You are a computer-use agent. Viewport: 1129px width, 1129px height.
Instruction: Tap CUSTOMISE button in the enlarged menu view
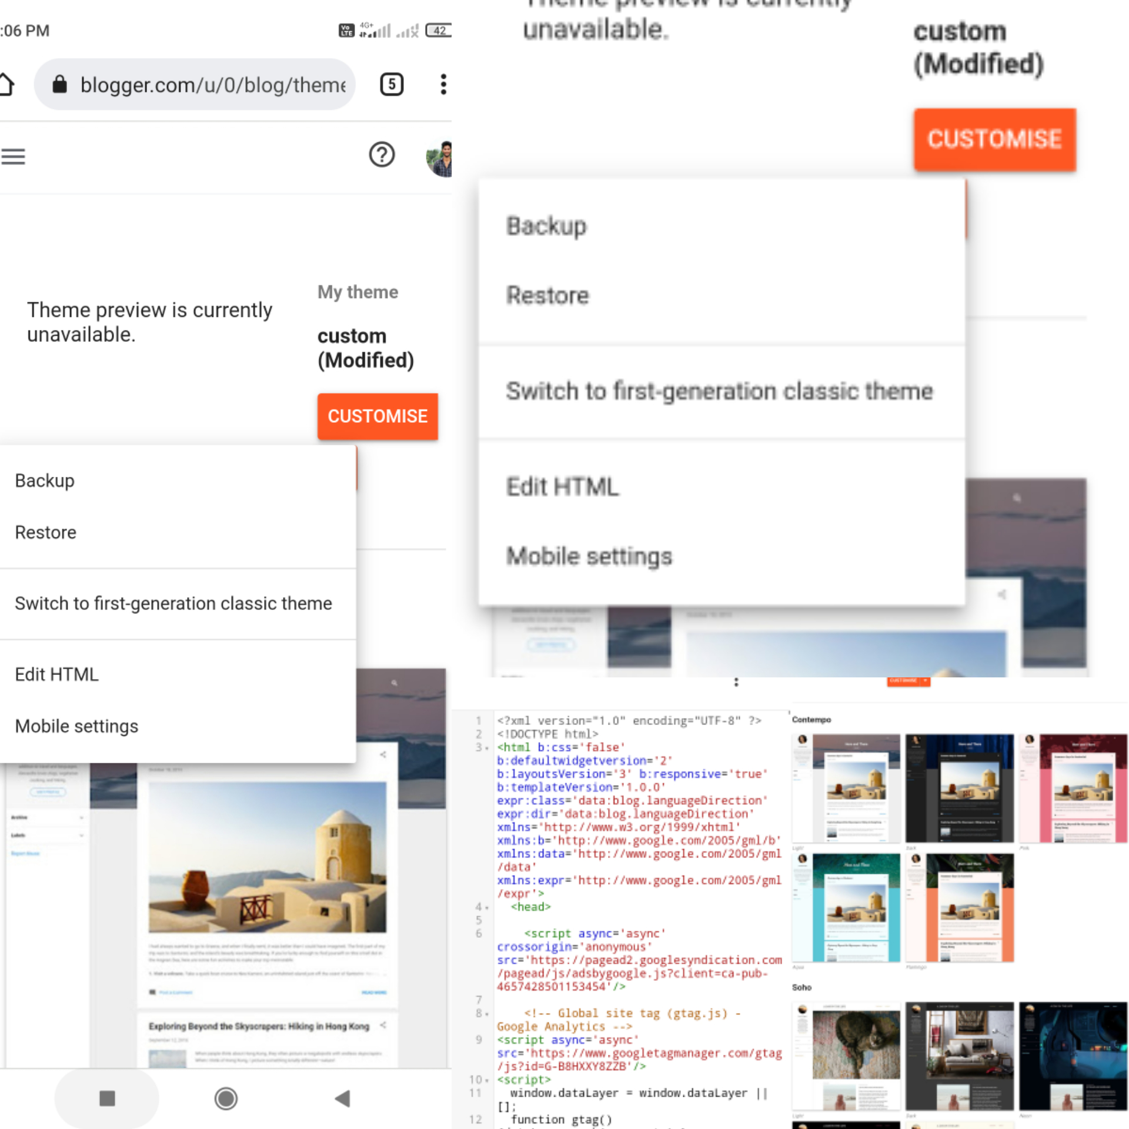point(995,139)
